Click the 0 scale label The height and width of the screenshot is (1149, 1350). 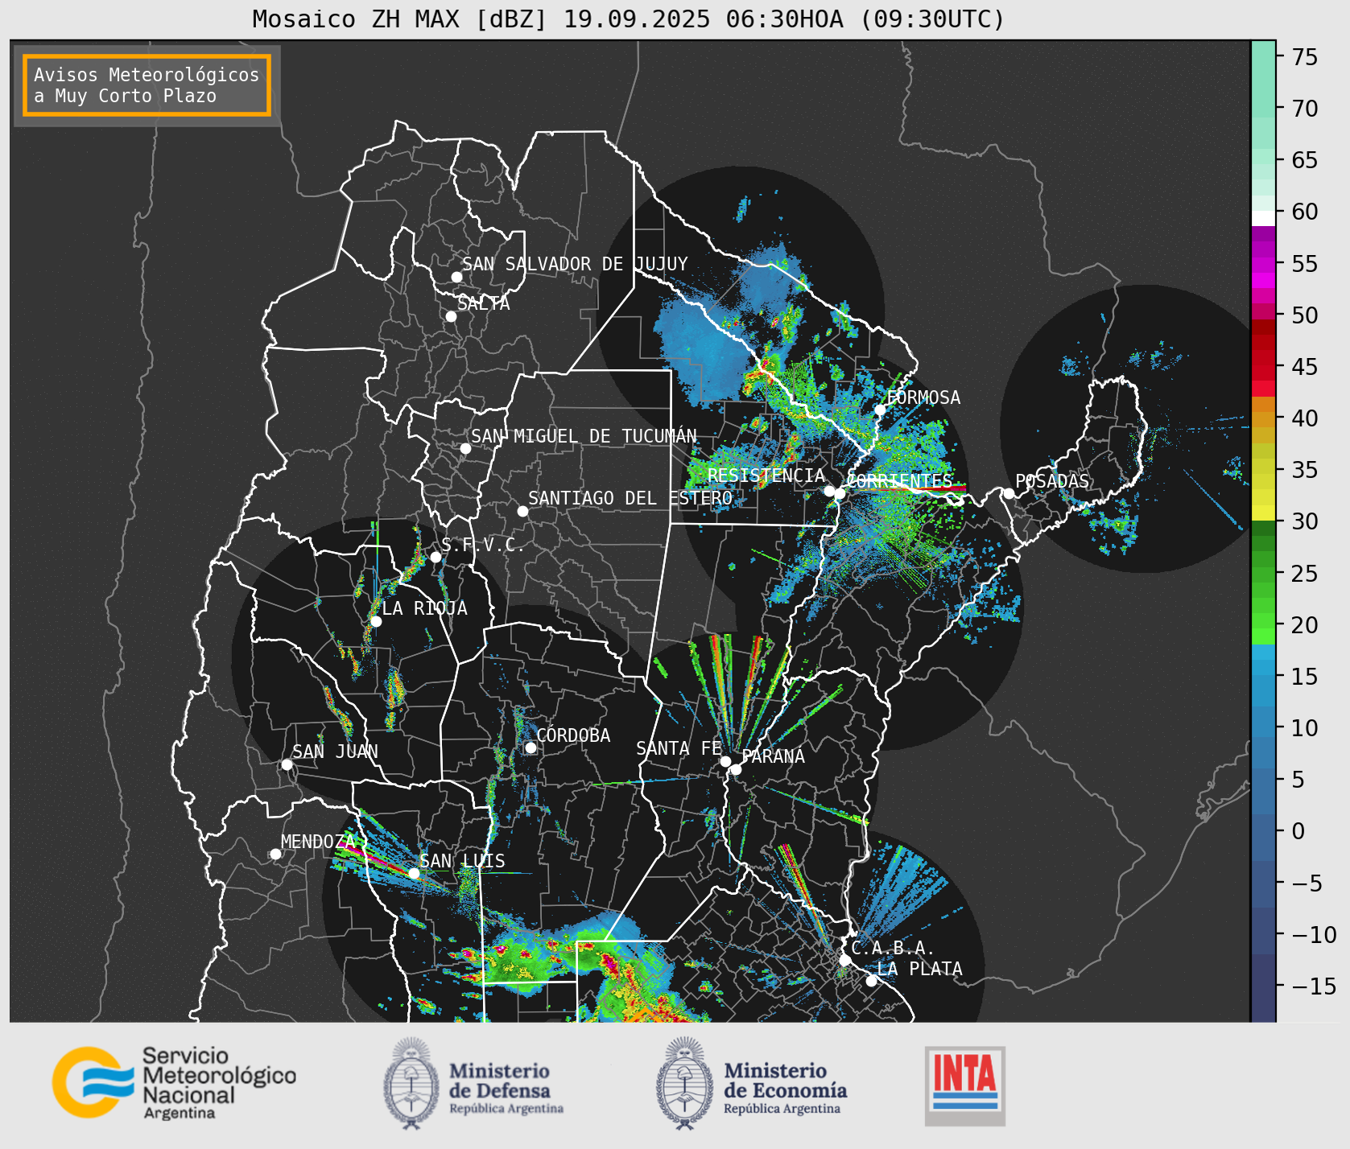(1298, 831)
